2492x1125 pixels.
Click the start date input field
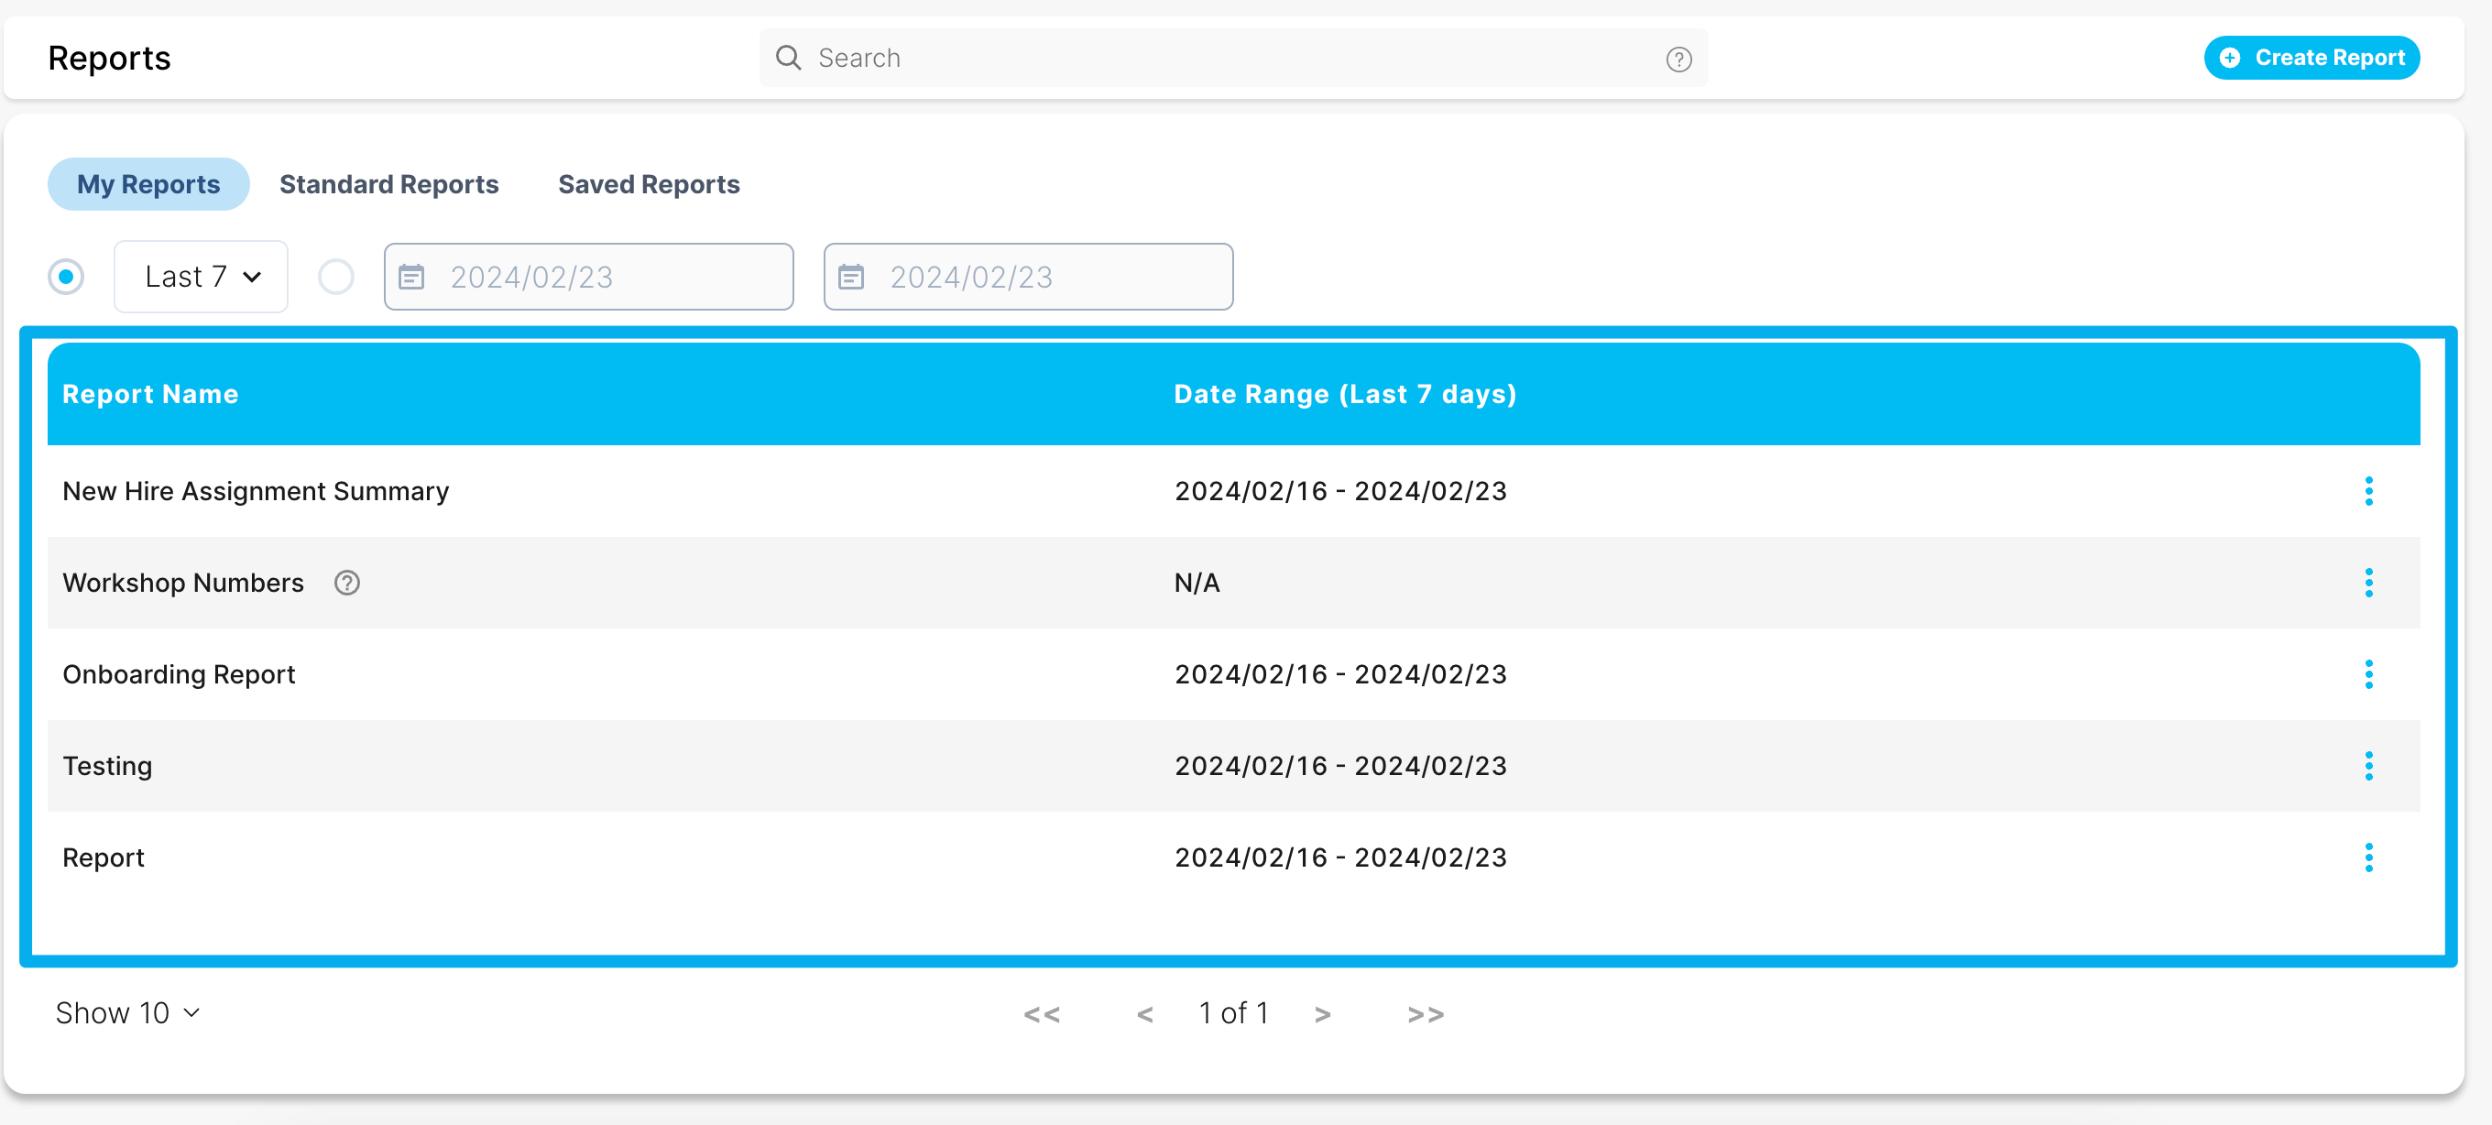click(588, 278)
